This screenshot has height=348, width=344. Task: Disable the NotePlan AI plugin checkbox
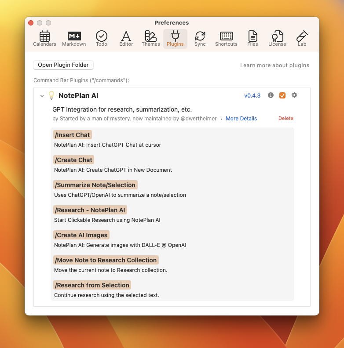pyautogui.click(x=282, y=95)
